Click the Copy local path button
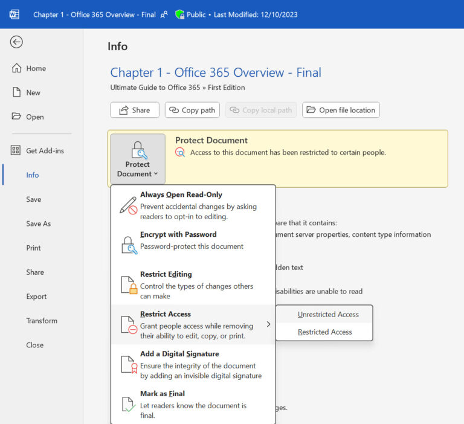The image size is (464, 424). coord(261,110)
